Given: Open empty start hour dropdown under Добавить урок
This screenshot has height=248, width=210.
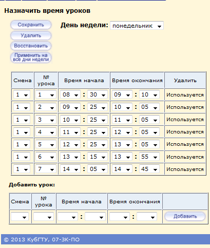Looking at the screenshot, I should point(68,217).
